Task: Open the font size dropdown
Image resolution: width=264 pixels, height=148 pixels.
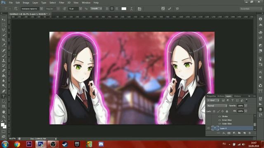Action: tap(81, 9)
